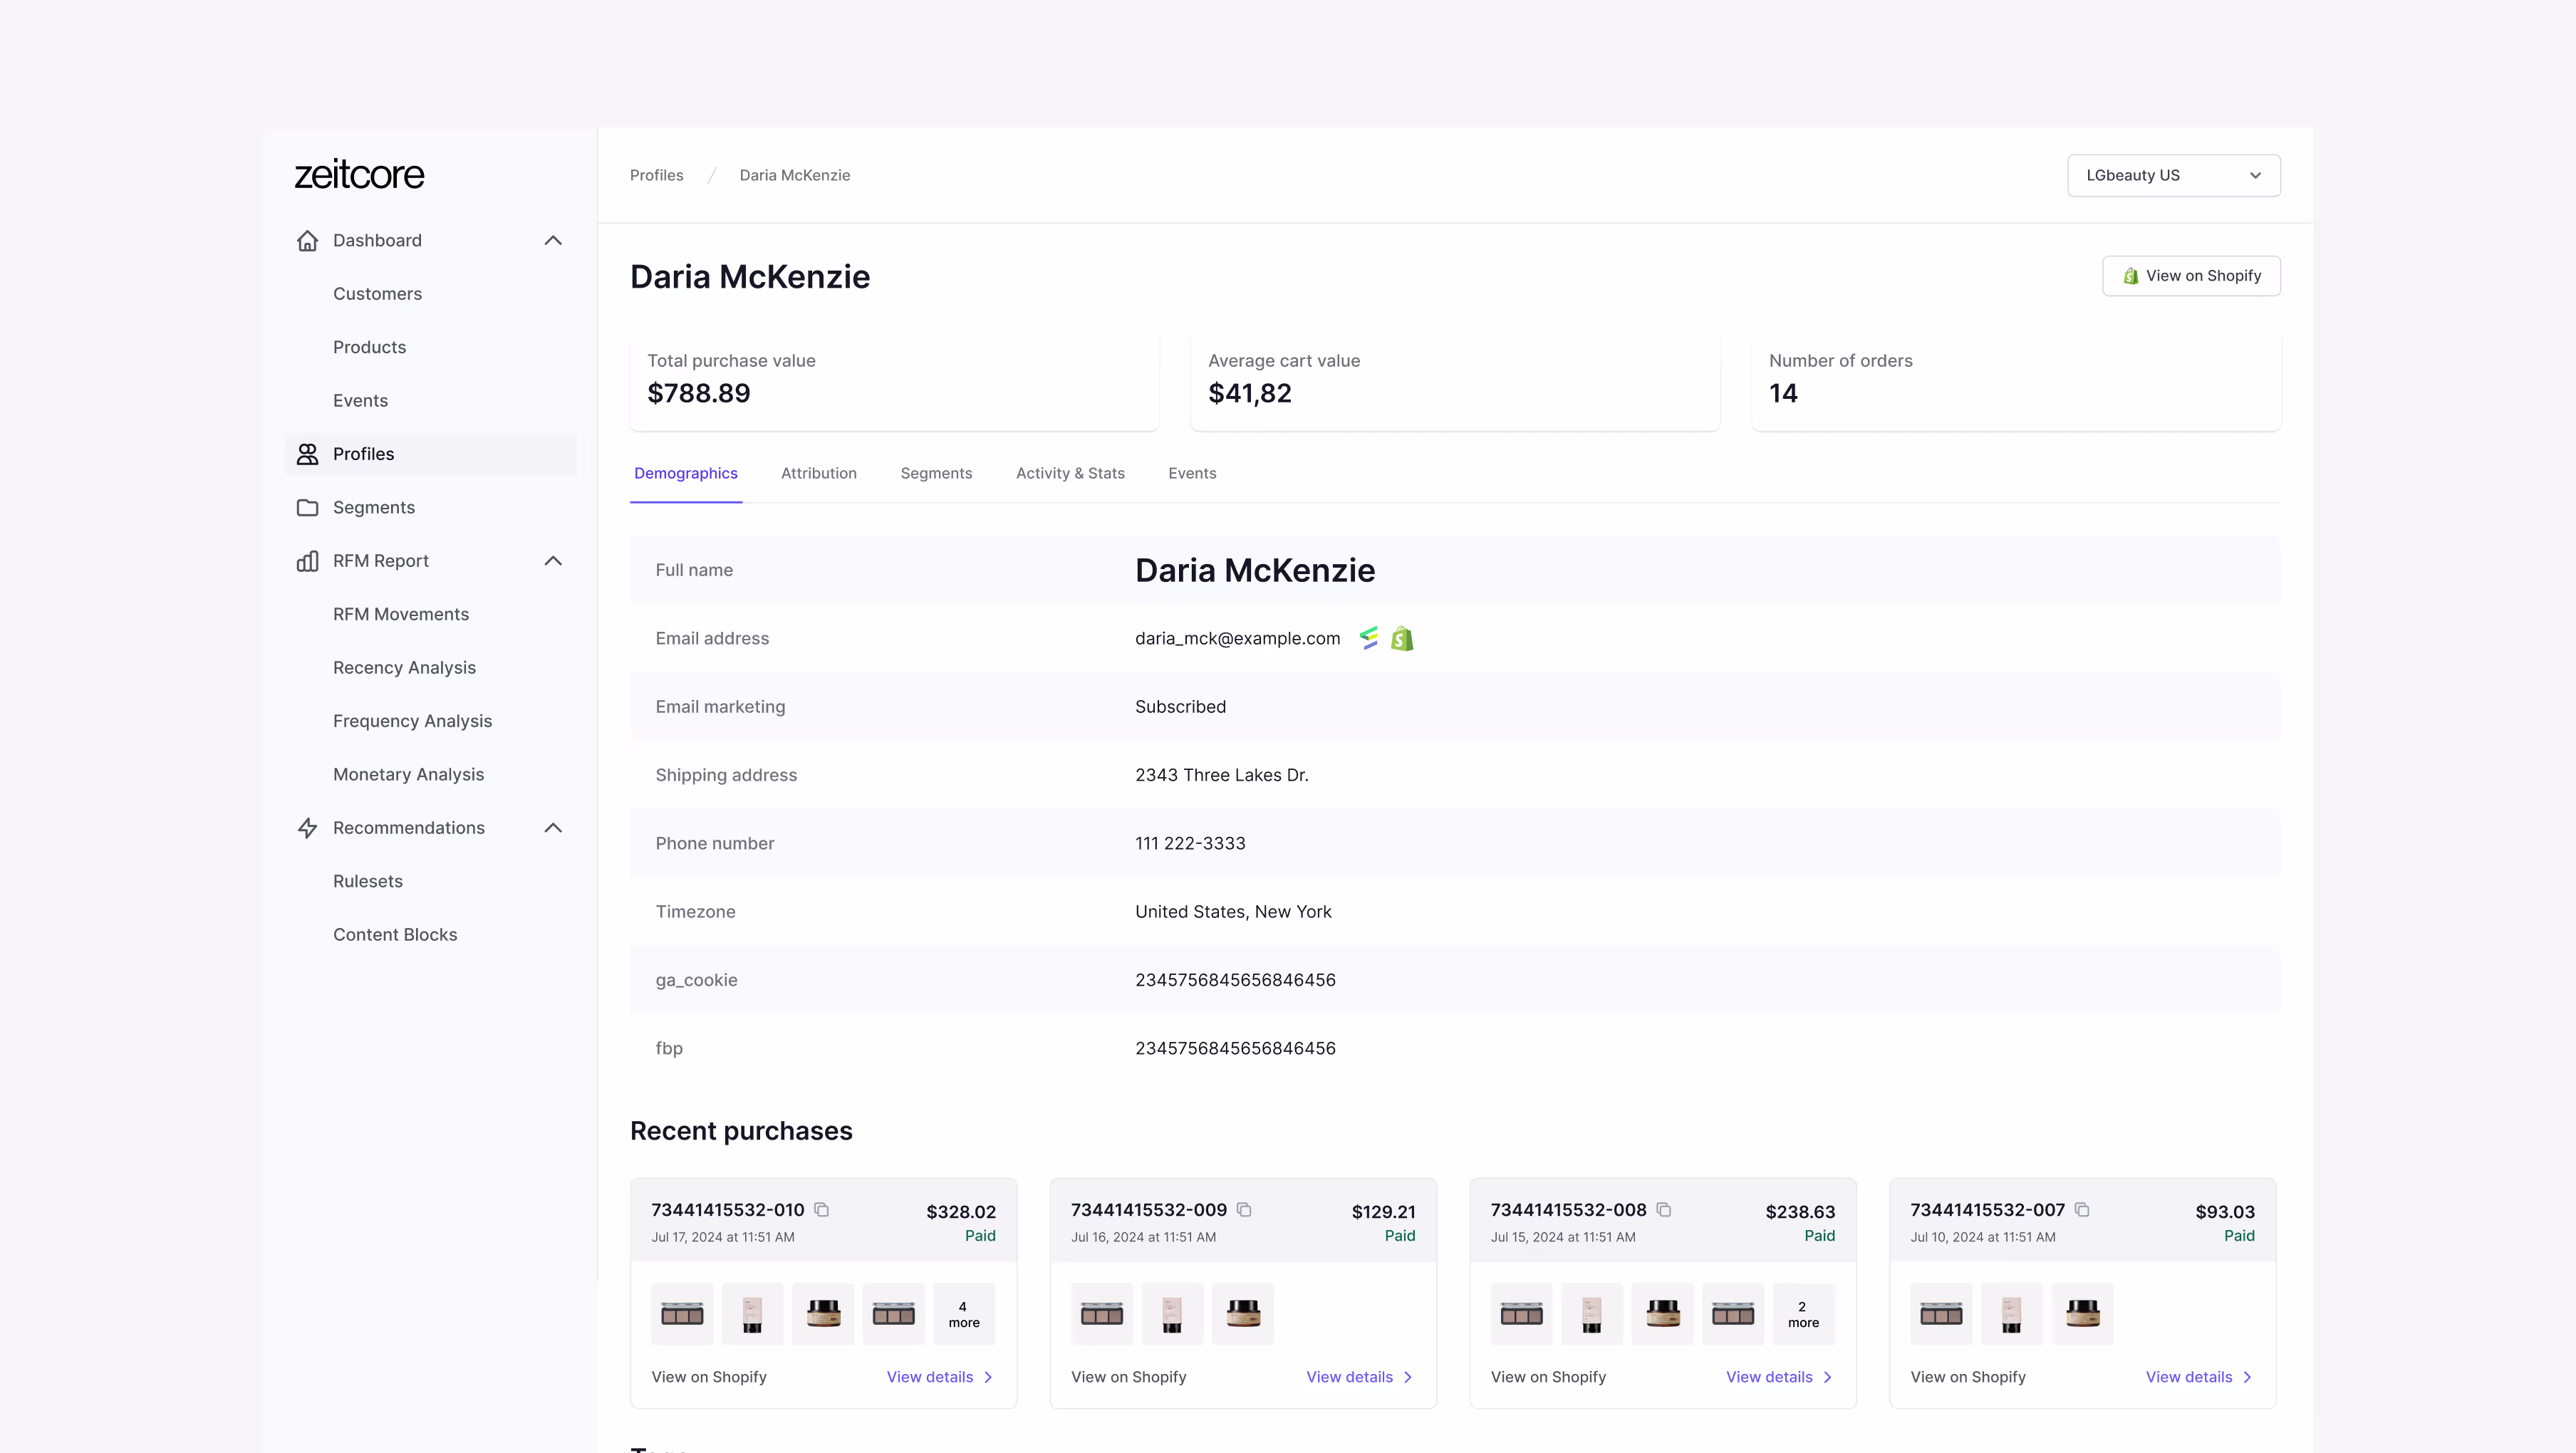Expand the 4 more products tile
The image size is (2576, 1453).
(962, 1313)
